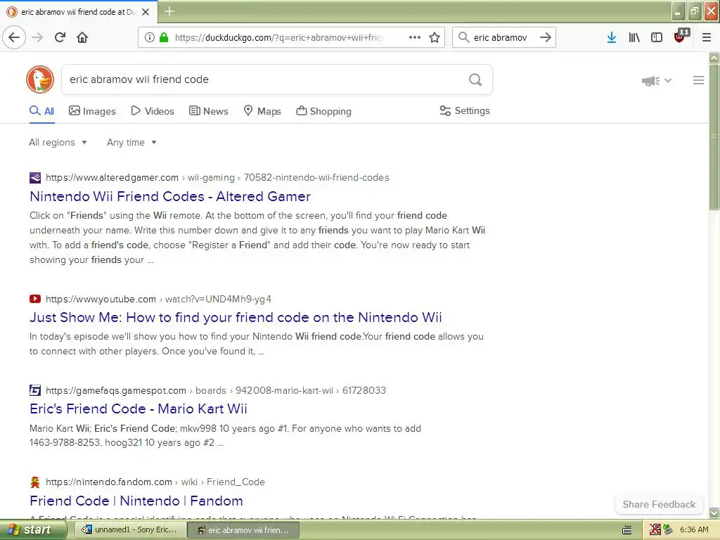Switch to News results
The image size is (720, 540).
click(x=208, y=111)
